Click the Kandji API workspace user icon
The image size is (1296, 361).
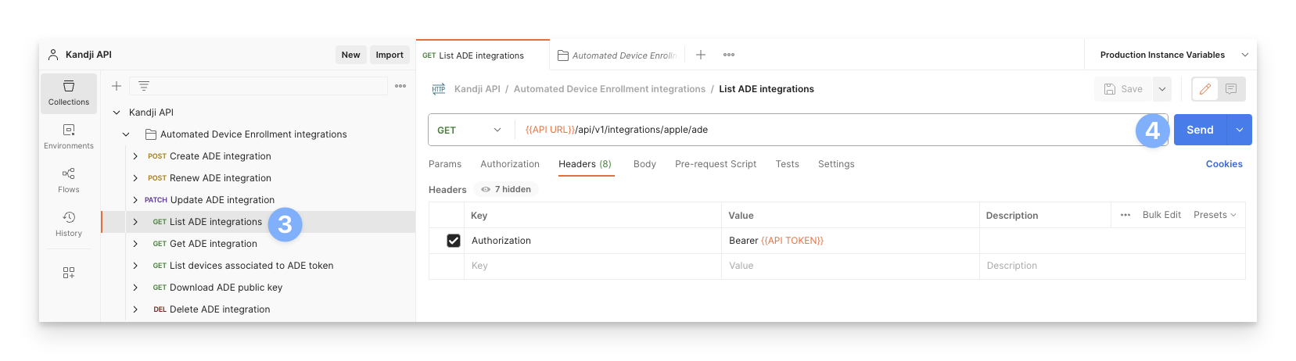(53, 55)
